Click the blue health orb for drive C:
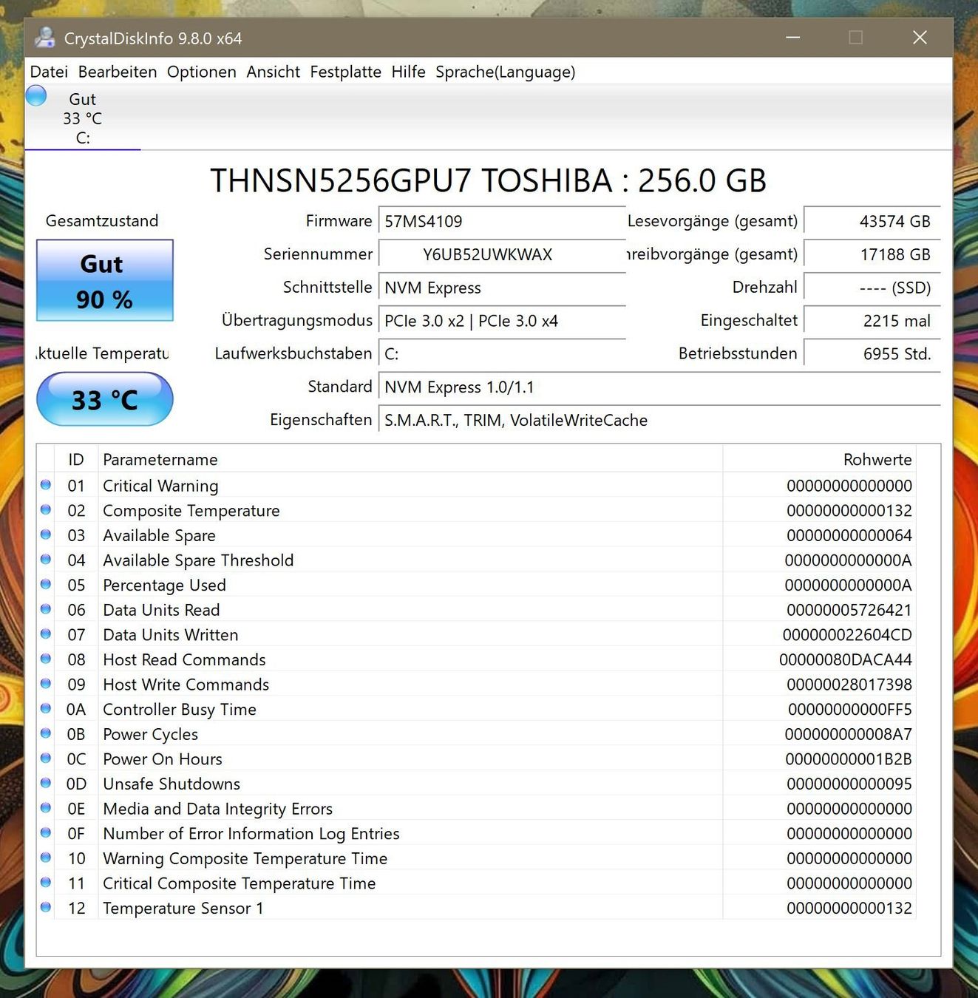This screenshot has width=978, height=998. [x=36, y=95]
